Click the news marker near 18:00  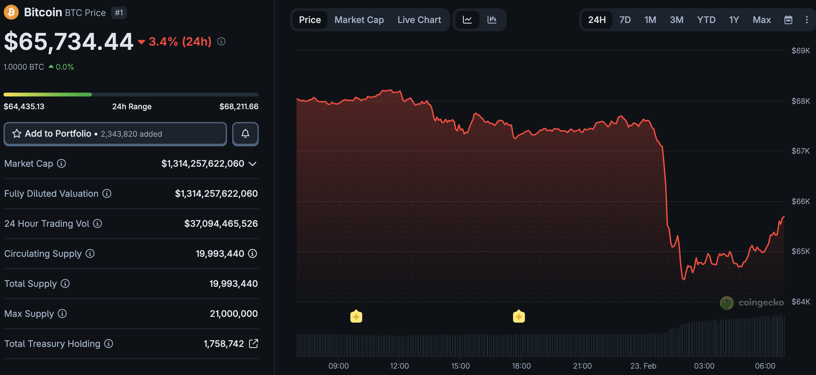[519, 316]
